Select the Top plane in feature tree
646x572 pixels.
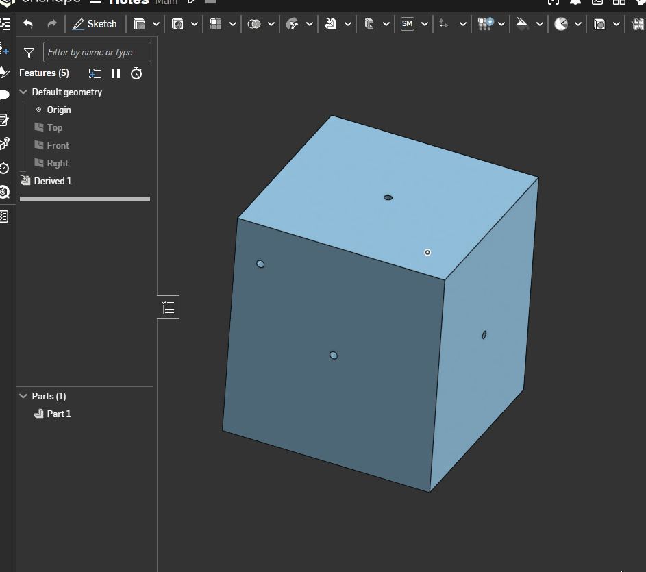click(54, 127)
